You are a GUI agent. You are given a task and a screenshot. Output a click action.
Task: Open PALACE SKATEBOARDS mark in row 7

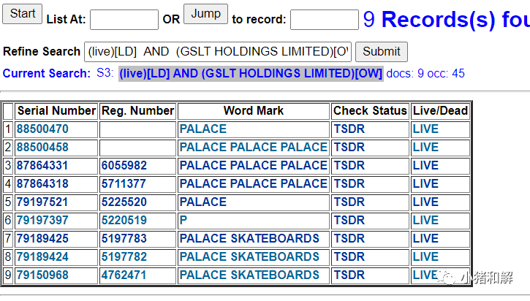pos(249,238)
